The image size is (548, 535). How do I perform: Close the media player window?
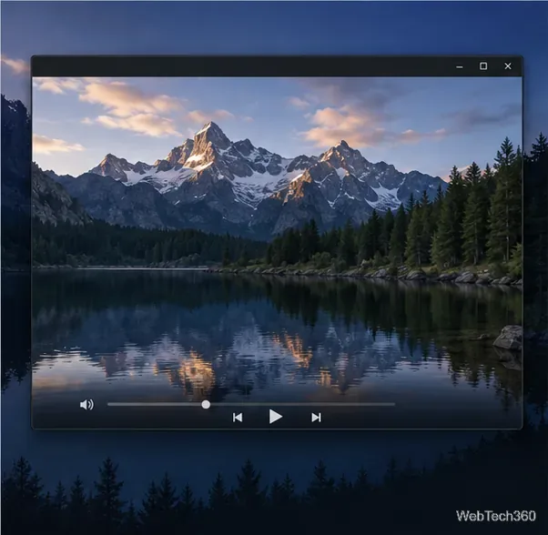click(508, 66)
